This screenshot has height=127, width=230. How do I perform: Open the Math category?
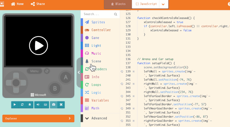pyautogui.click(x=100, y=108)
